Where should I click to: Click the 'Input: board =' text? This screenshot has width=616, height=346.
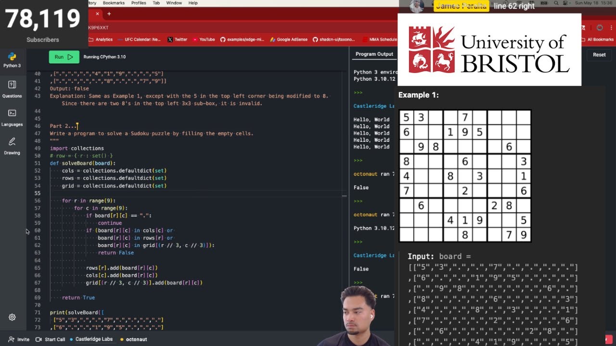click(x=439, y=257)
